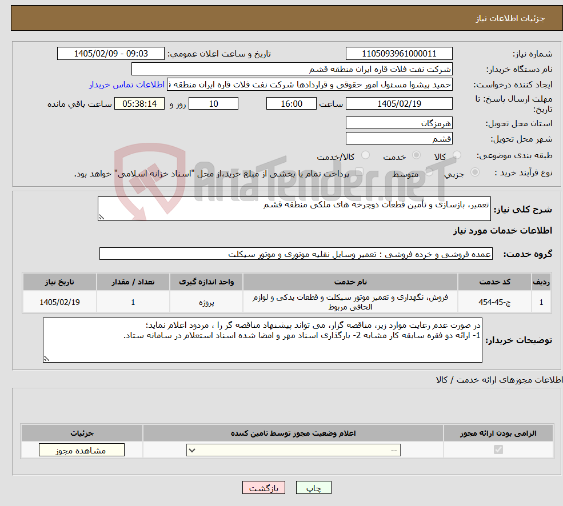This screenshot has height=506, width=563.
Task: Click the بازگشت (back) button
Action: 263,488
